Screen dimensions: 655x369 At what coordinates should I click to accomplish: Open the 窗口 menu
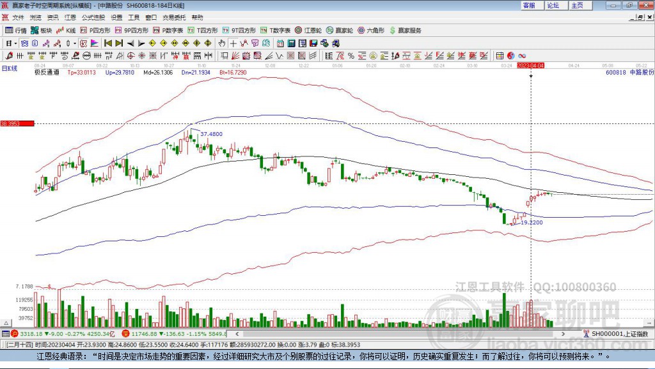click(151, 17)
